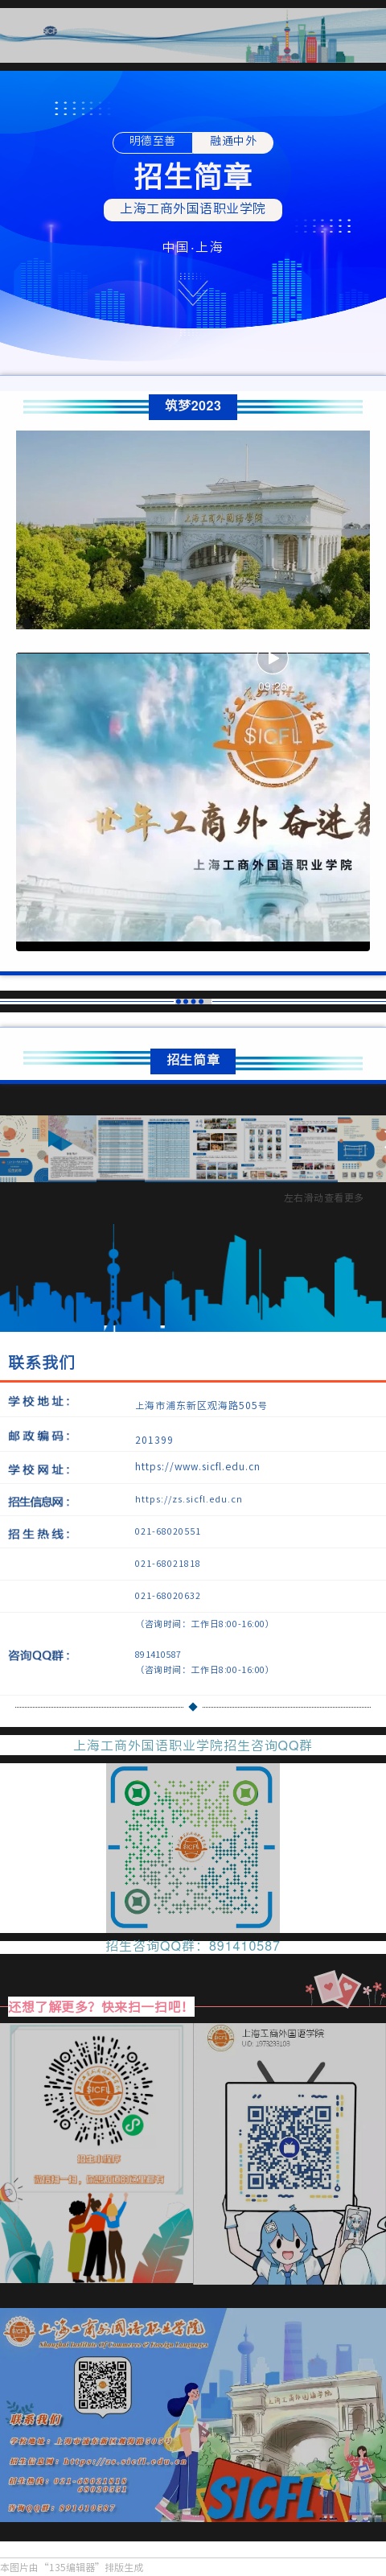Open the brochure page image strip
The height and width of the screenshot is (2576, 386).
(193, 1148)
